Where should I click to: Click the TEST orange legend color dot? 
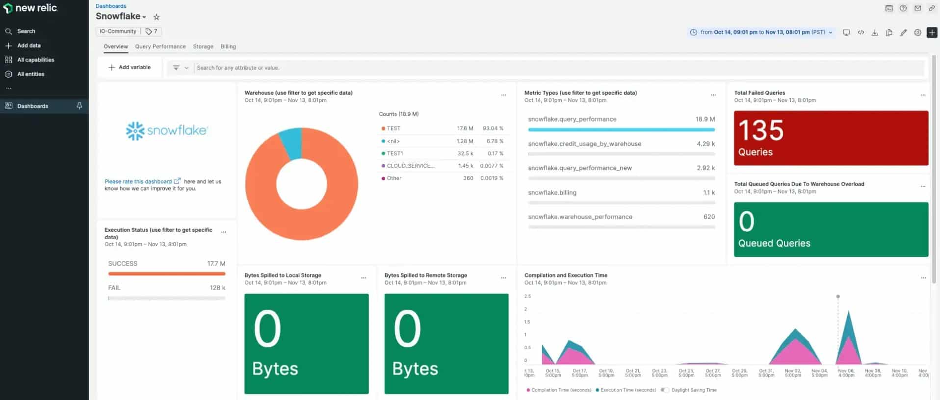(383, 128)
